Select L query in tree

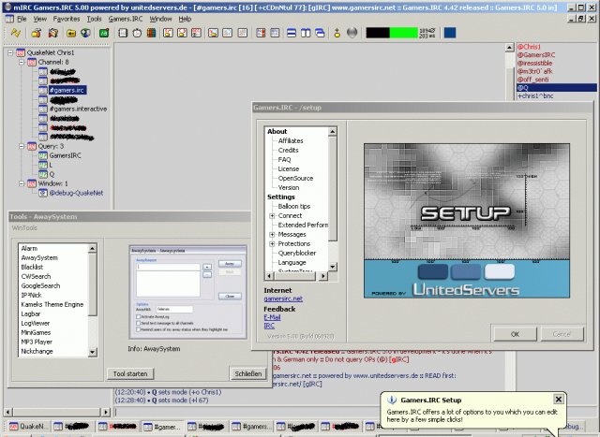tap(51, 165)
